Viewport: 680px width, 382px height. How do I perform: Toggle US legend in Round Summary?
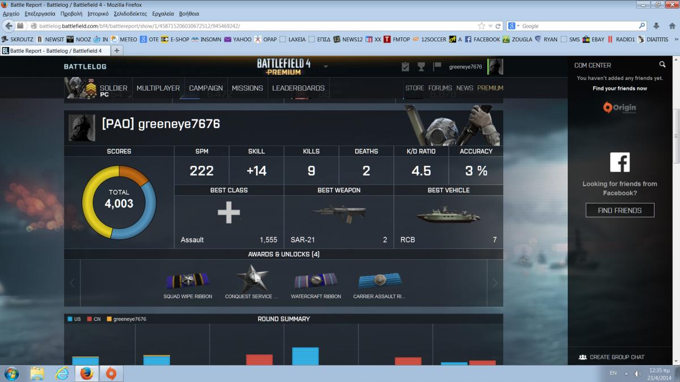pyautogui.click(x=74, y=319)
